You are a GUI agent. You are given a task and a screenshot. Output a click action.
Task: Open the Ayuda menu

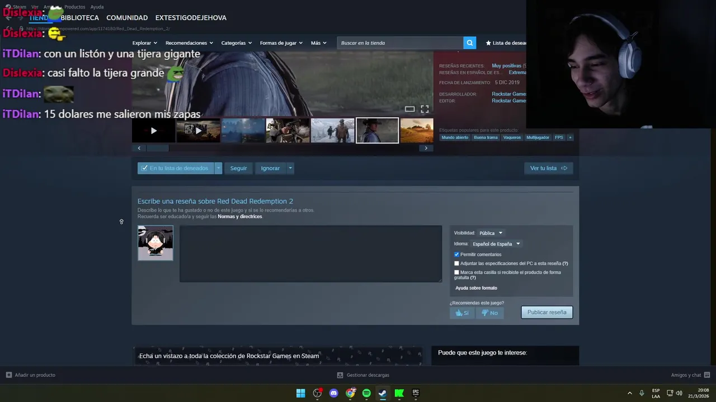pos(97,7)
